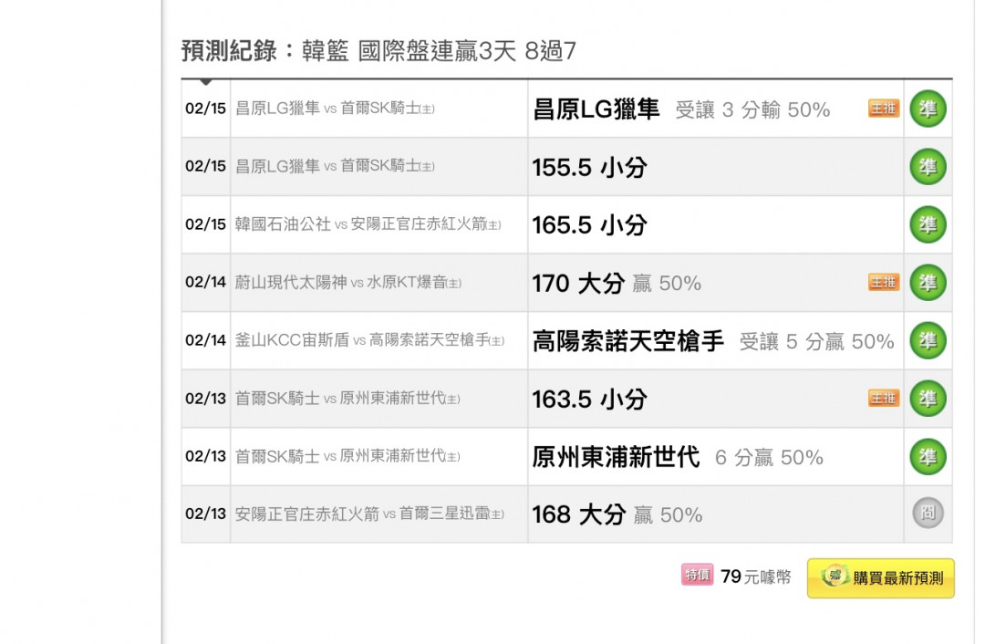Viewport: 985px width, 644px height.
Task: Click green 準 icon in 163.5 小分 row
Action: pyautogui.click(x=928, y=399)
